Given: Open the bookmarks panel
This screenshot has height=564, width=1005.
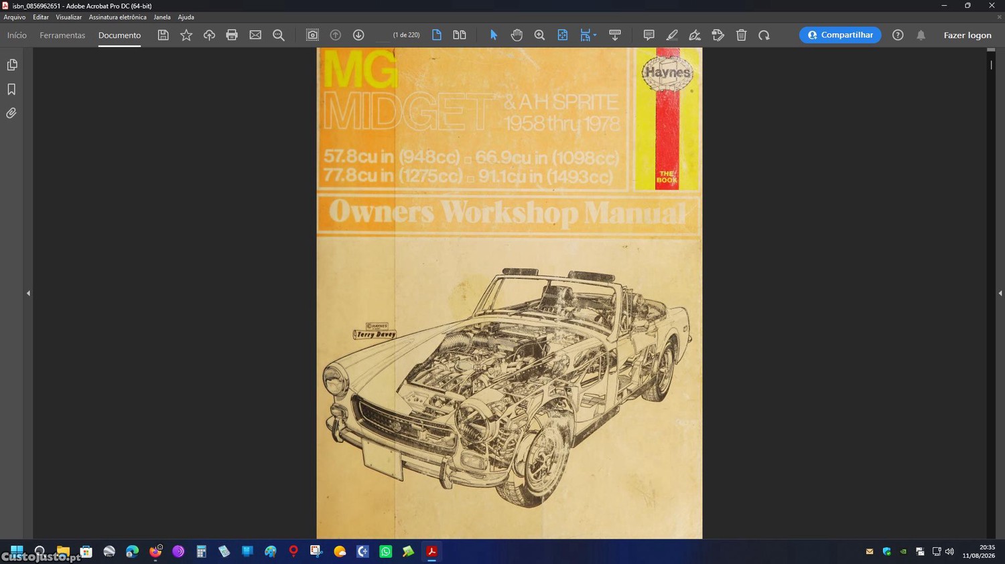Looking at the screenshot, I should (x=12, y=89).
